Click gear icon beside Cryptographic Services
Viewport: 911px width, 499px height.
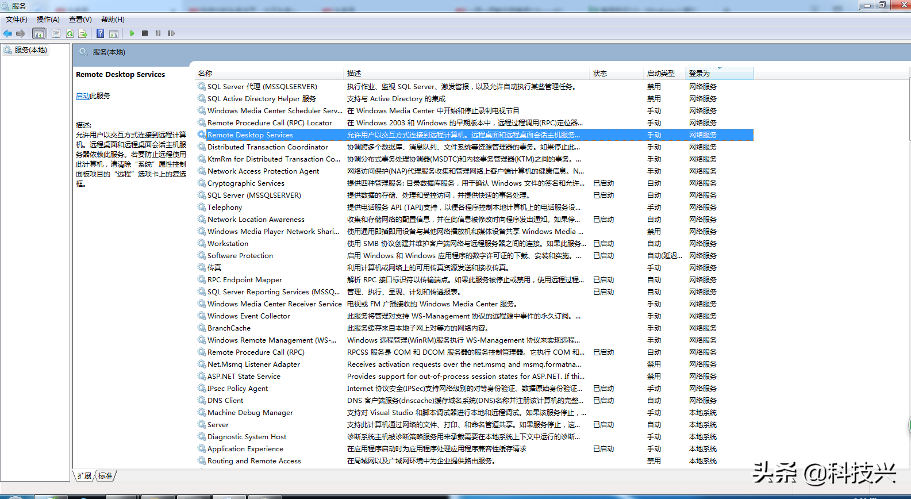202,183
